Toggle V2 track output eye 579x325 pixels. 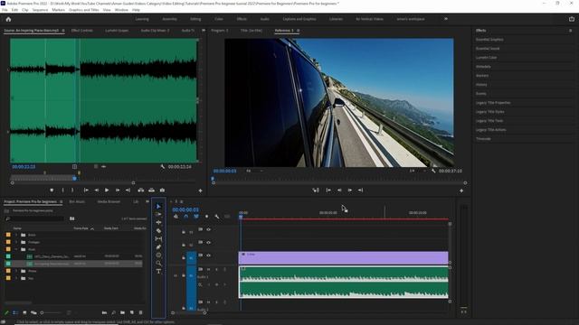pos(209,243)
